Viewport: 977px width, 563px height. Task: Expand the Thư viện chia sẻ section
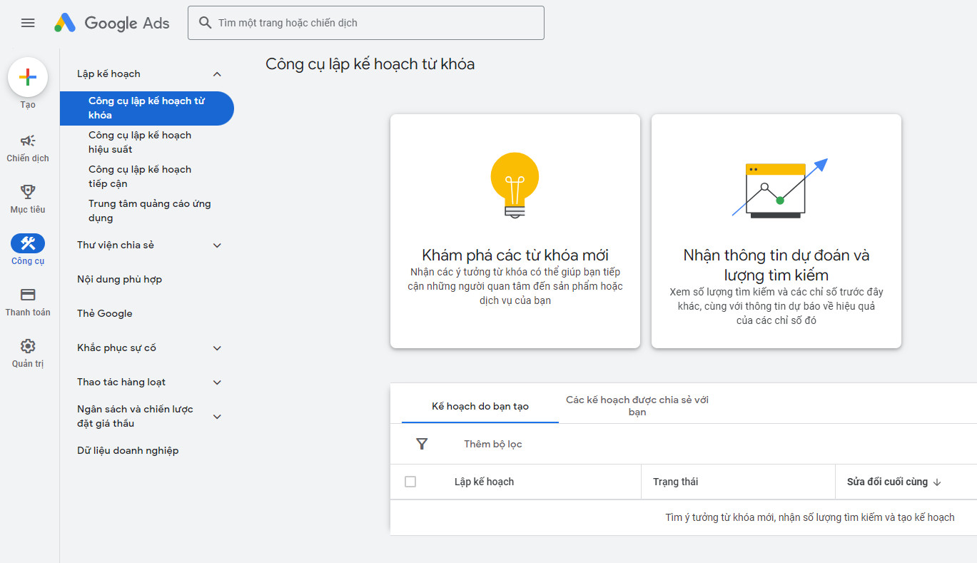click(217, 245)
